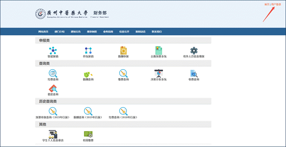Image resolution: width=286 pixels, height=147 pixels.
Task: Open 薪酬查询（2019年以前） history icon
Action: (x=88, y=111)
